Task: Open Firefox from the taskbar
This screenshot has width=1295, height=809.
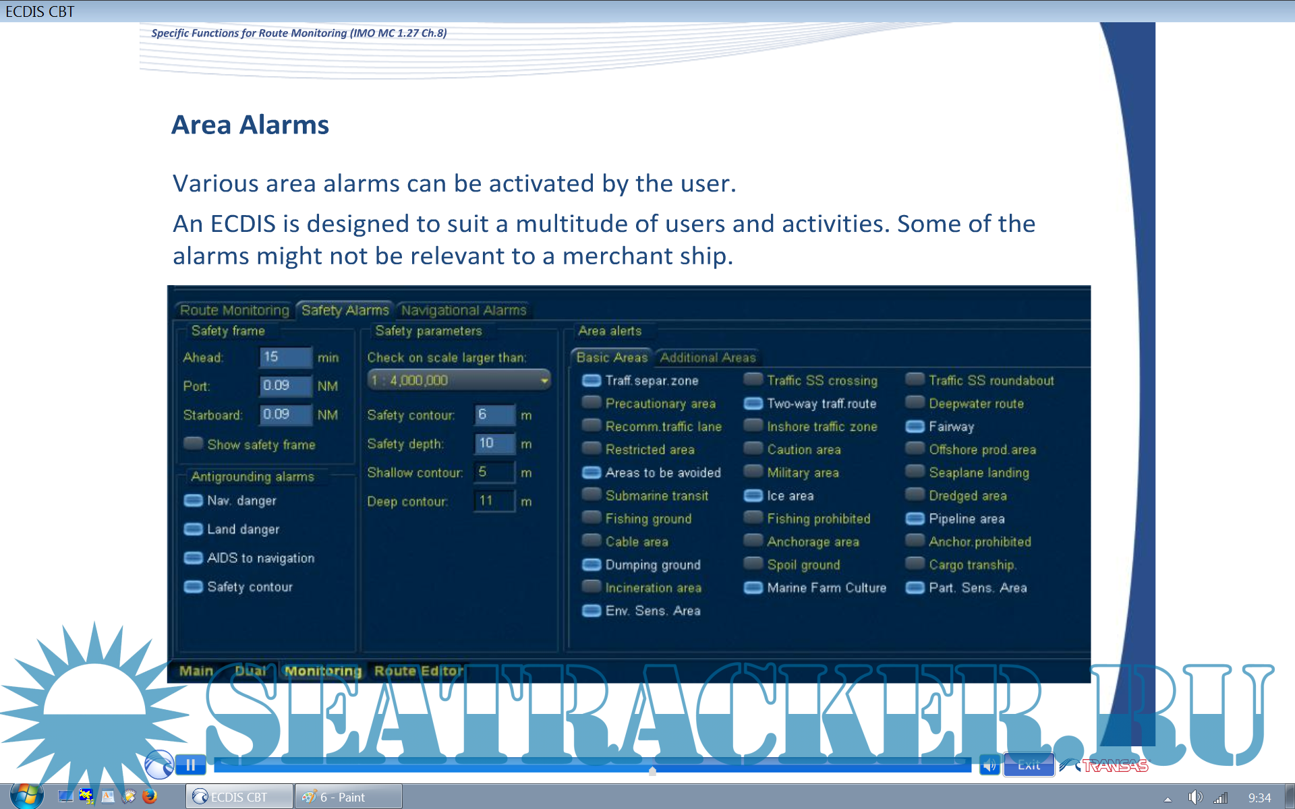Action: click(150, 797)
